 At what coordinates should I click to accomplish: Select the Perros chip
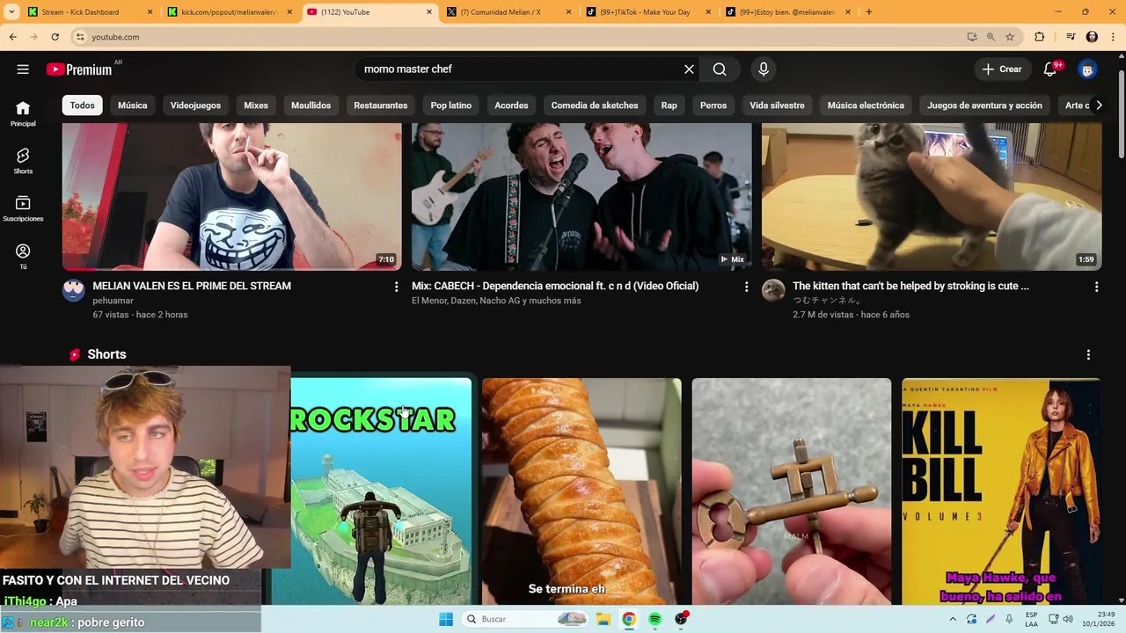pyautogui.click(x=713, y=105)
